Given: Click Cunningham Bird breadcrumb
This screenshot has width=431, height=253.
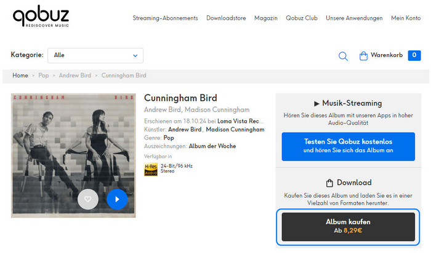Looking at the screenshot, I should coord(124,76).
